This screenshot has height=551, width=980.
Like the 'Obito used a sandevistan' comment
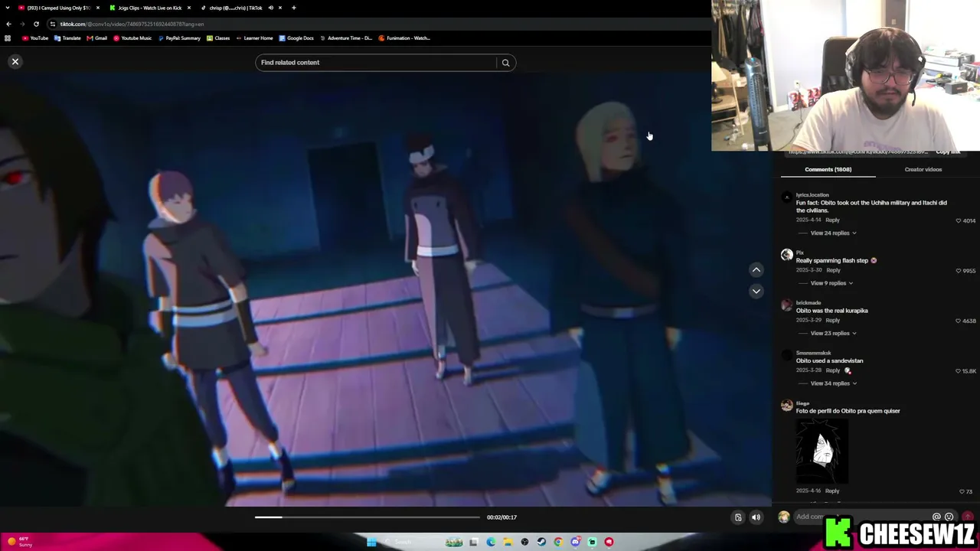[x=957, y=371]
